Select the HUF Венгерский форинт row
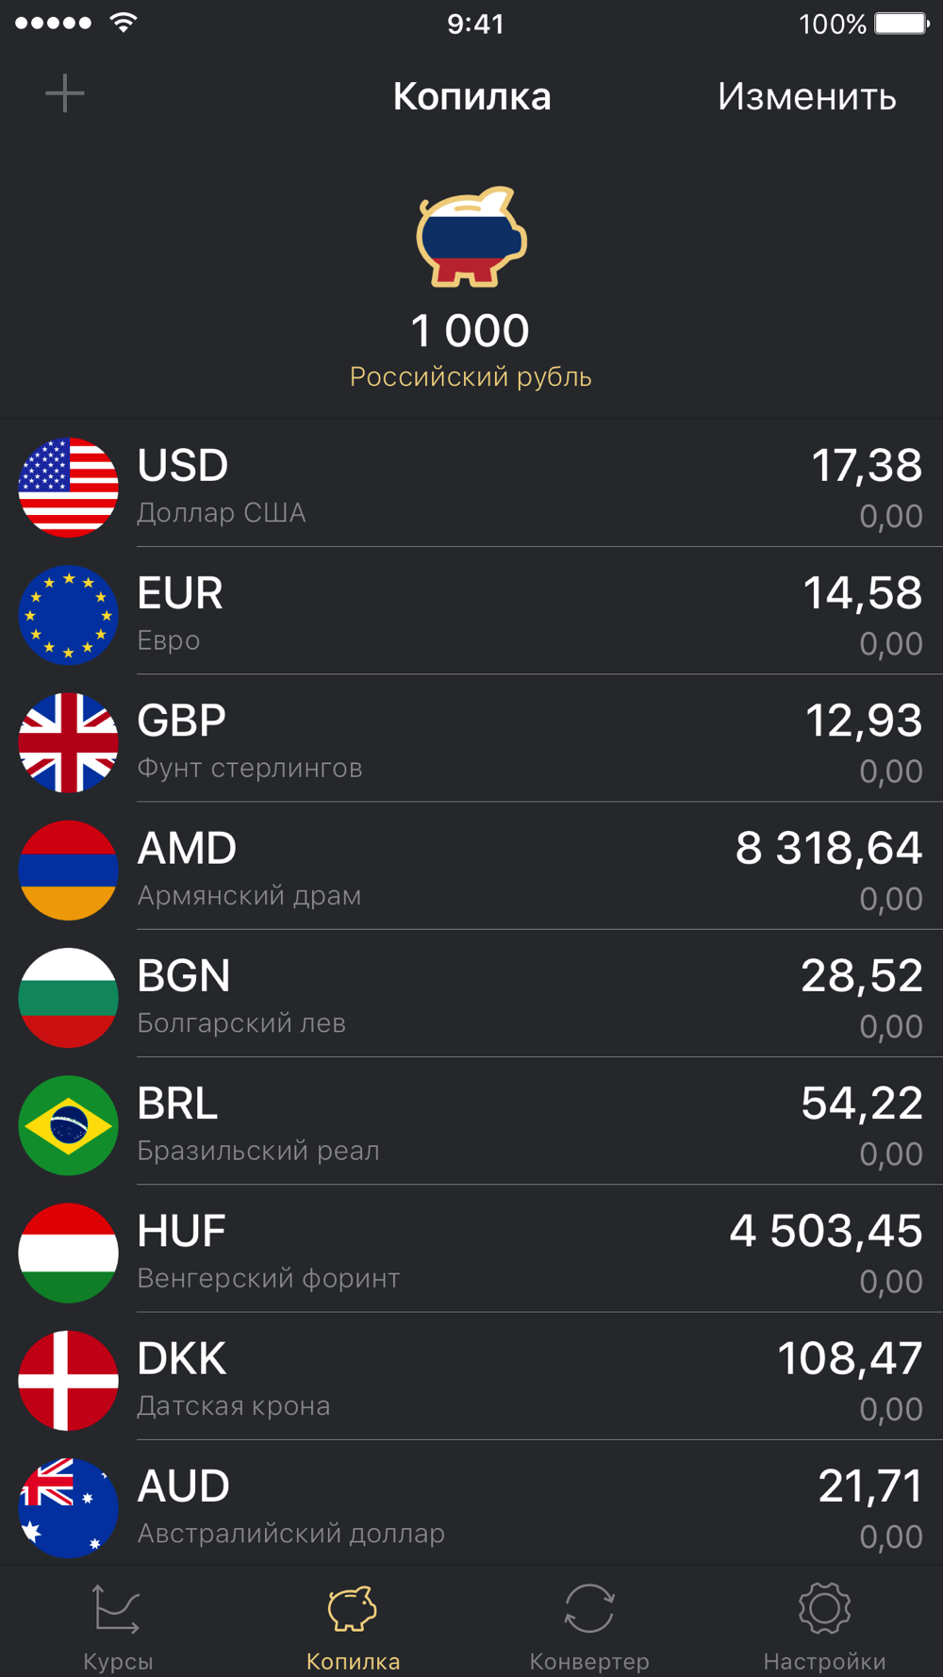 [471, 1253]
